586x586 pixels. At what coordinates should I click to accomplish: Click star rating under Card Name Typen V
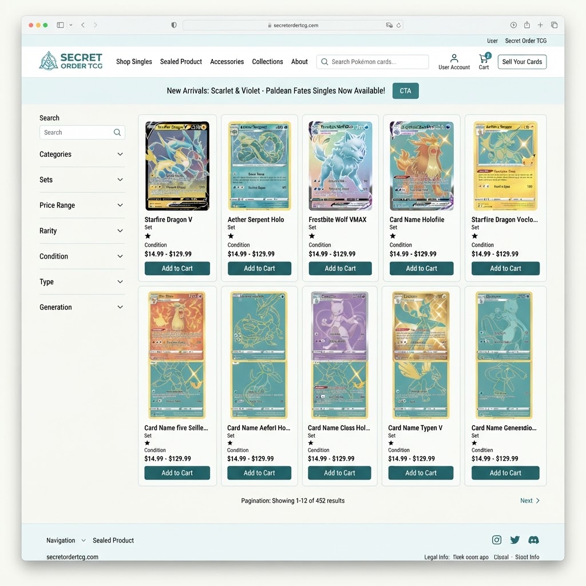(x=391, y=443)
